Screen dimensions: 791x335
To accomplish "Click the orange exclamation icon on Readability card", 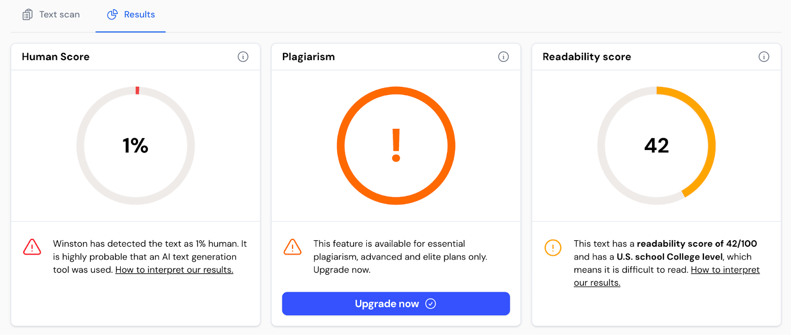I will coord(553,248).
